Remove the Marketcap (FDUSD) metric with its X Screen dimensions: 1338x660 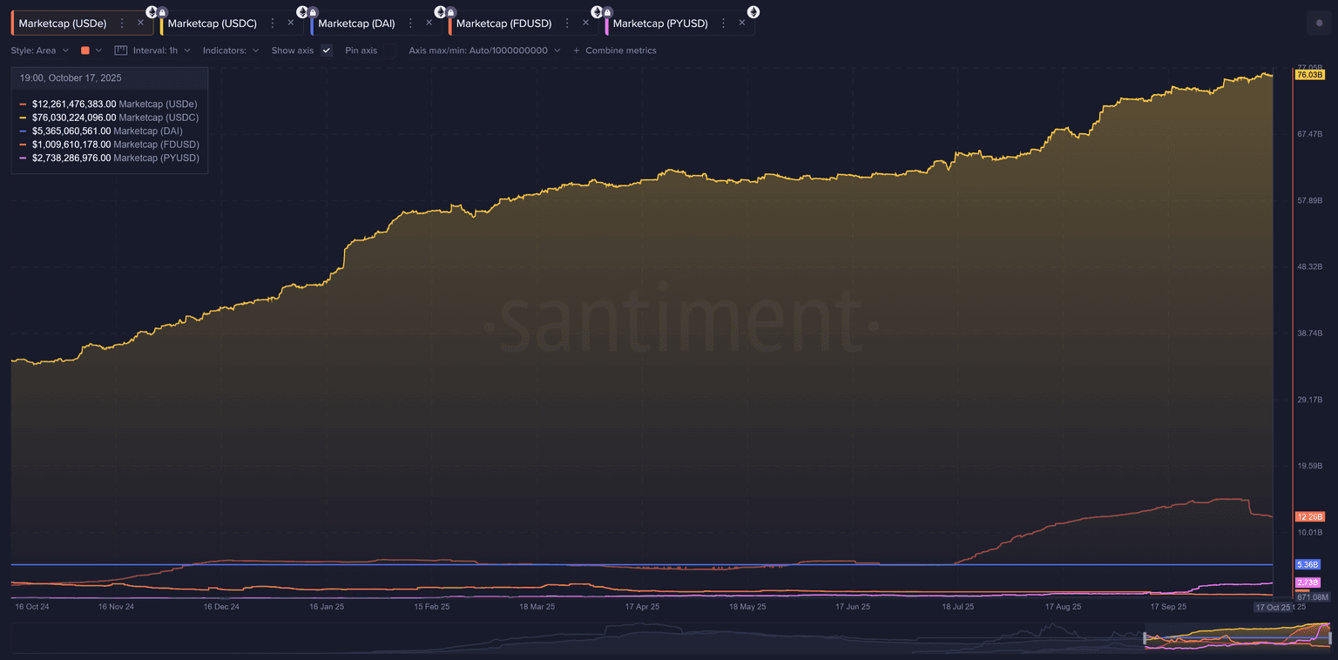pos(585,24)
